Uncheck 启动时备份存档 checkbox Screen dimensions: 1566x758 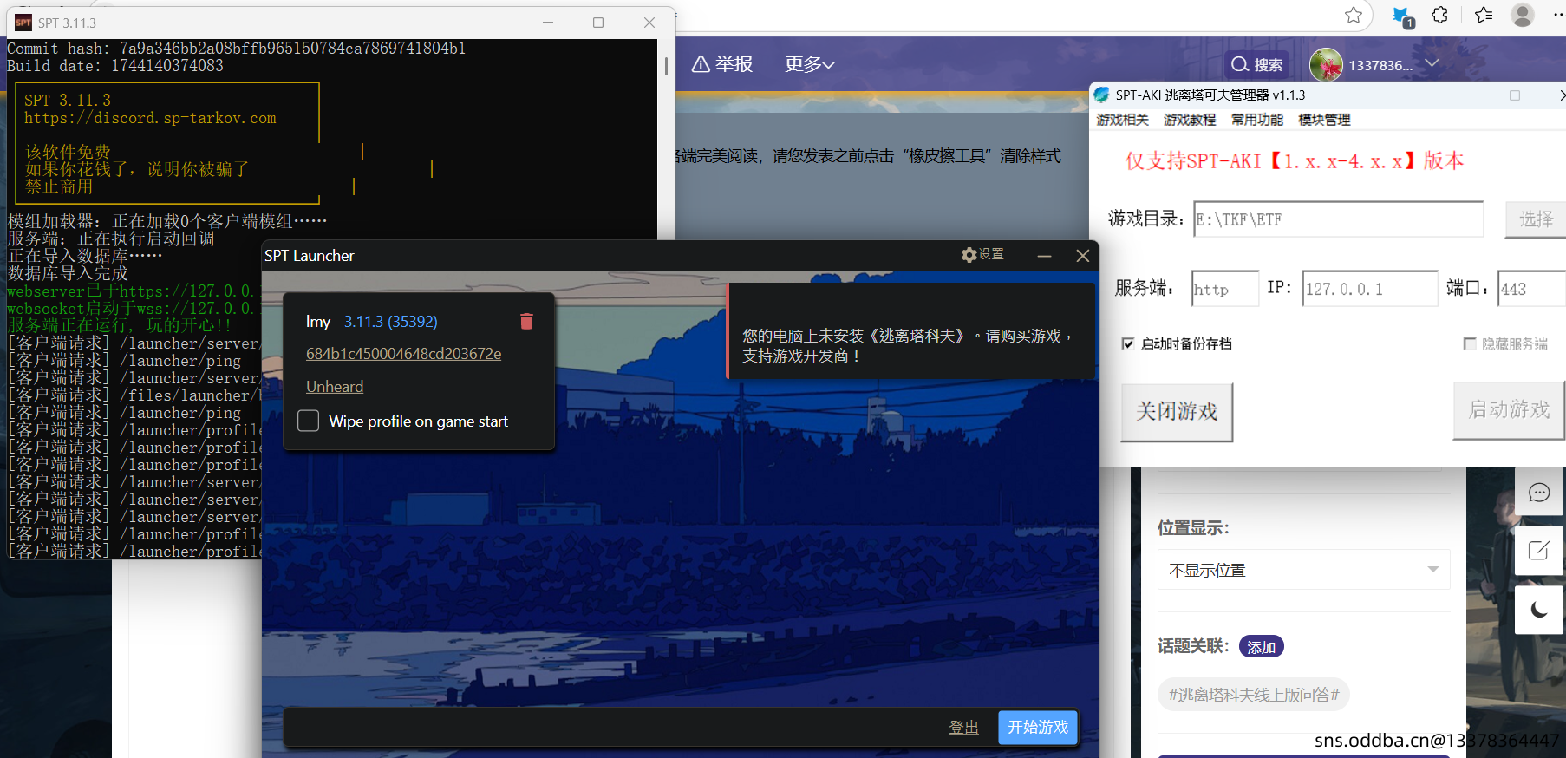tap(1127, 343)
